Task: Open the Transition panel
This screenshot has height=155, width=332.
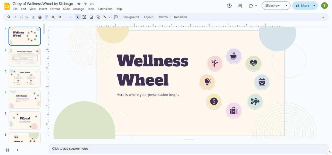Action: click(180, 17)
